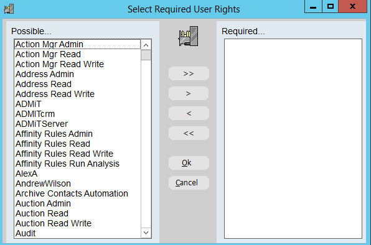371x245 pixels.
Task: Select ADMiTServer entry
Action: point(78,124)
